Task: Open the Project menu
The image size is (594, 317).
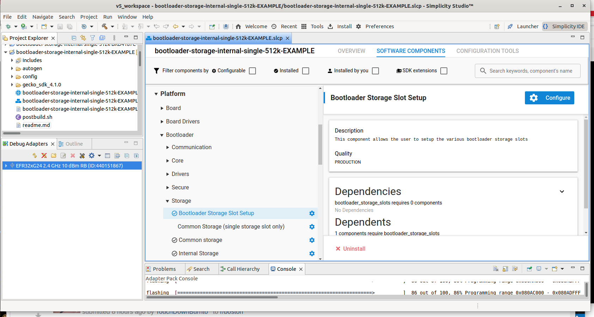Action: (89, 17)
